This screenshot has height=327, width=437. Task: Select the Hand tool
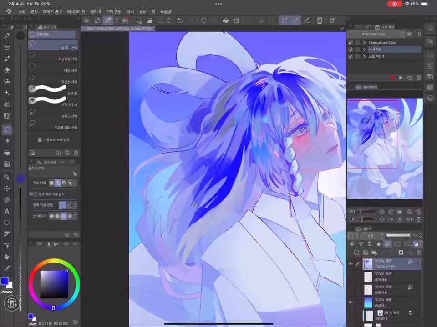(x=7, y=257)
